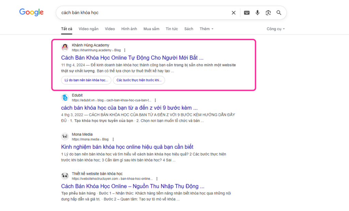Click the Edubit favicon

tap(65, 97)
